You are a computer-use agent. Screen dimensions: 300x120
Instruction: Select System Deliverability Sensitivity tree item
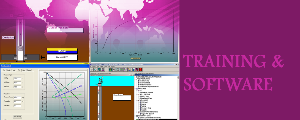(150, 118)
